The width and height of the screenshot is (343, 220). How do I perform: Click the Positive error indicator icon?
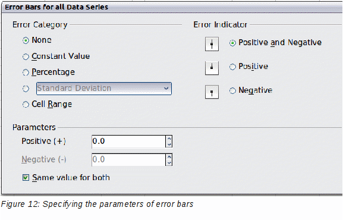click(212, 68)
